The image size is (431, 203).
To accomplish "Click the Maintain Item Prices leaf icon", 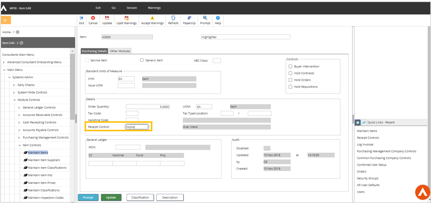I will point(25,183).
